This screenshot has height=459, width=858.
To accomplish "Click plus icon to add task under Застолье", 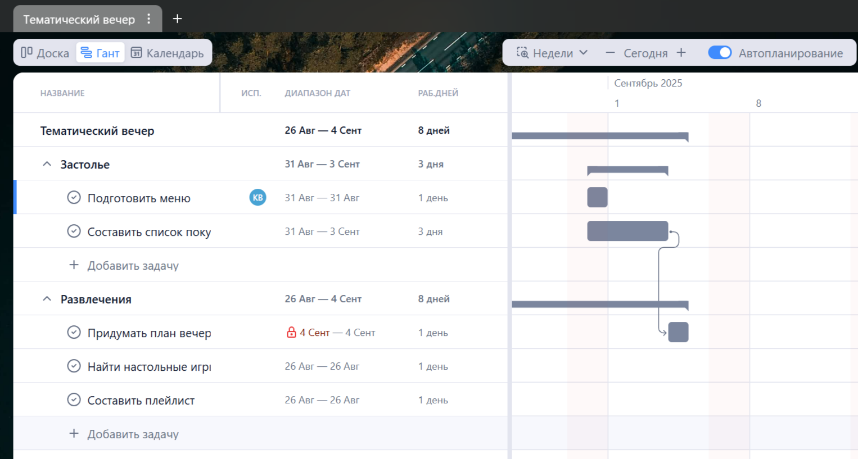I will [74, 265].
